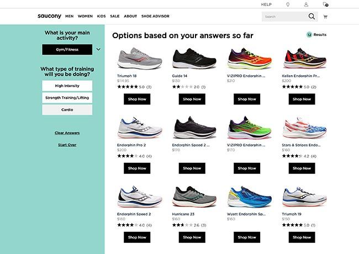The height and width of the screenshot is (254, 359).
Task: Open the Shoe Advisor page
Action: coord(155,16)
